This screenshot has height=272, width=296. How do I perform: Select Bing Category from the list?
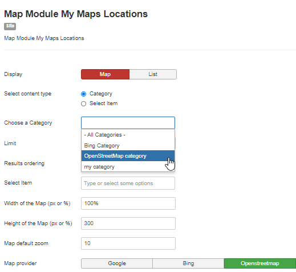(128, 146)
